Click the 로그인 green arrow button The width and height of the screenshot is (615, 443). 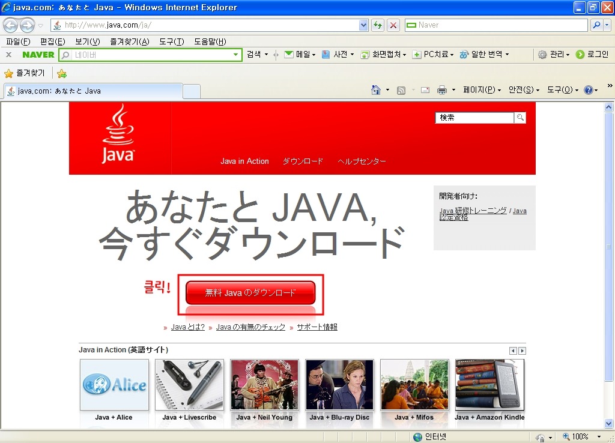tap(580, 55)
